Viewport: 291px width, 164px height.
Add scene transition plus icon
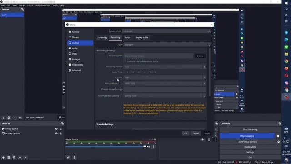[203, 139]
